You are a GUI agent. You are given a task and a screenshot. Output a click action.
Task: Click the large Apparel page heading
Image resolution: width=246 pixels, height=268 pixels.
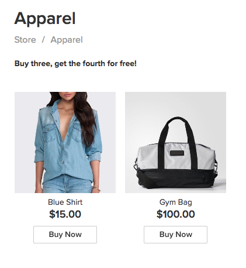click(x=45, y=19)
